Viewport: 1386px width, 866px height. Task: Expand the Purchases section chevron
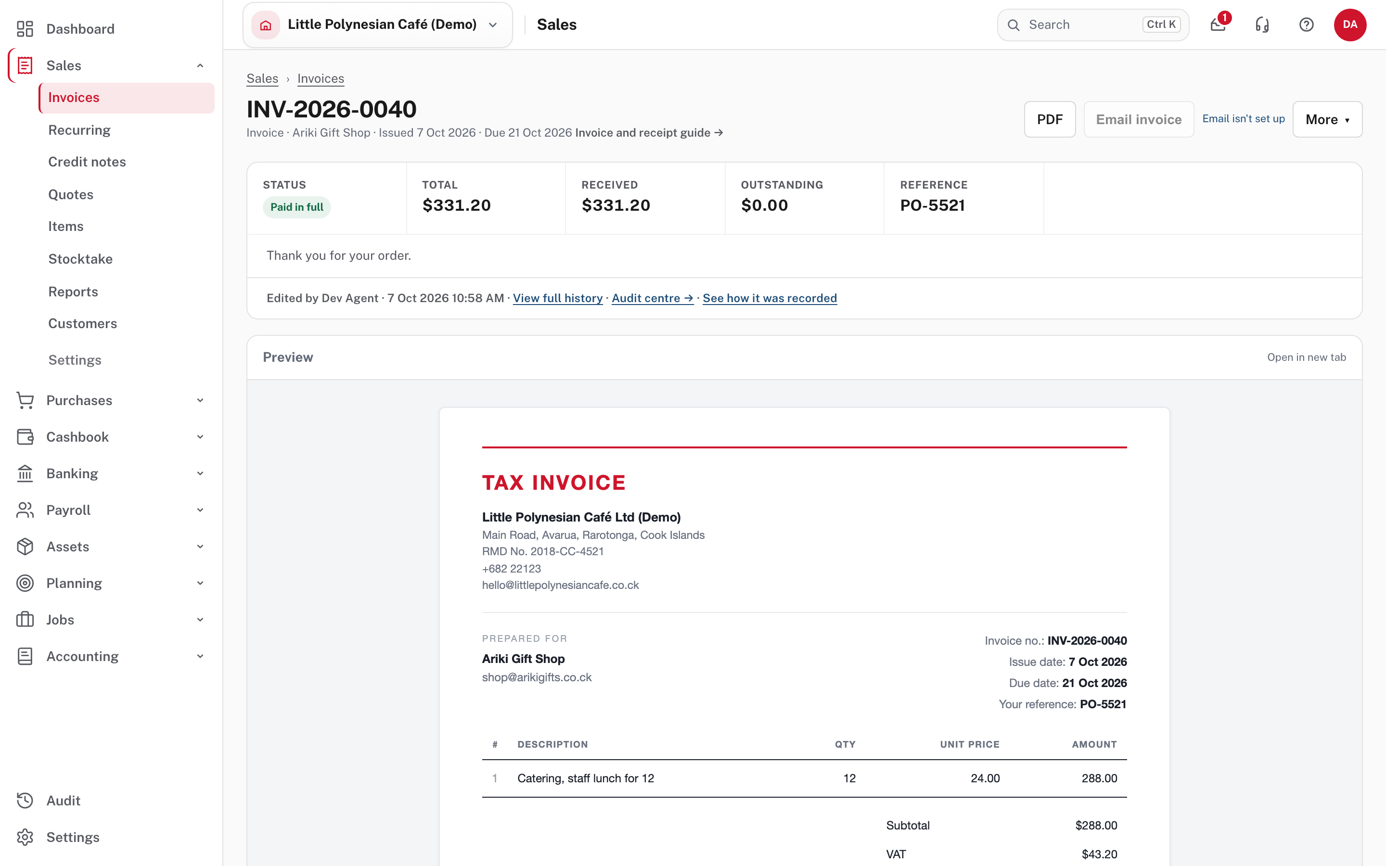[200, 400]
